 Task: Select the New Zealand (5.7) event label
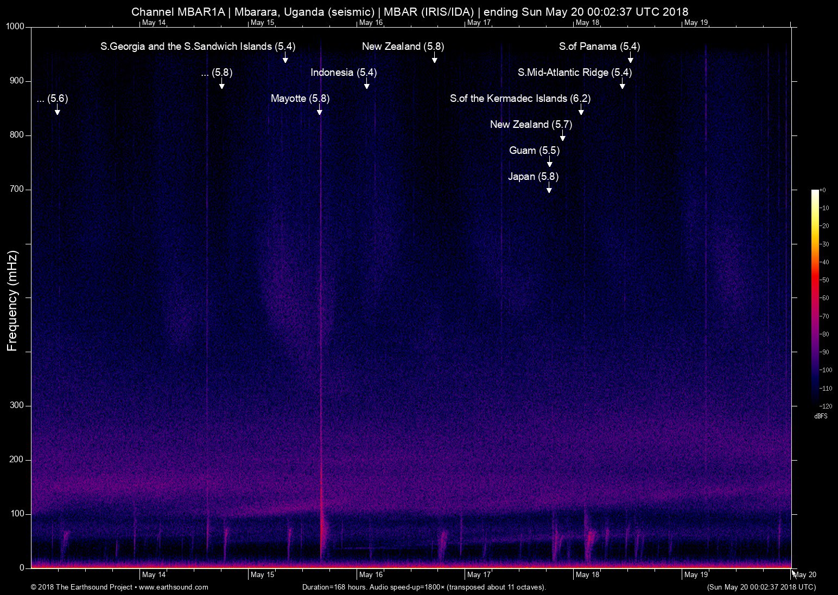pyautogui.click(x=530, y=125)
